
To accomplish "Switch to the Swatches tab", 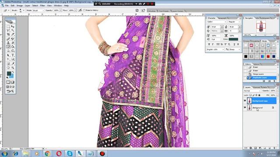I will point(255,41).
